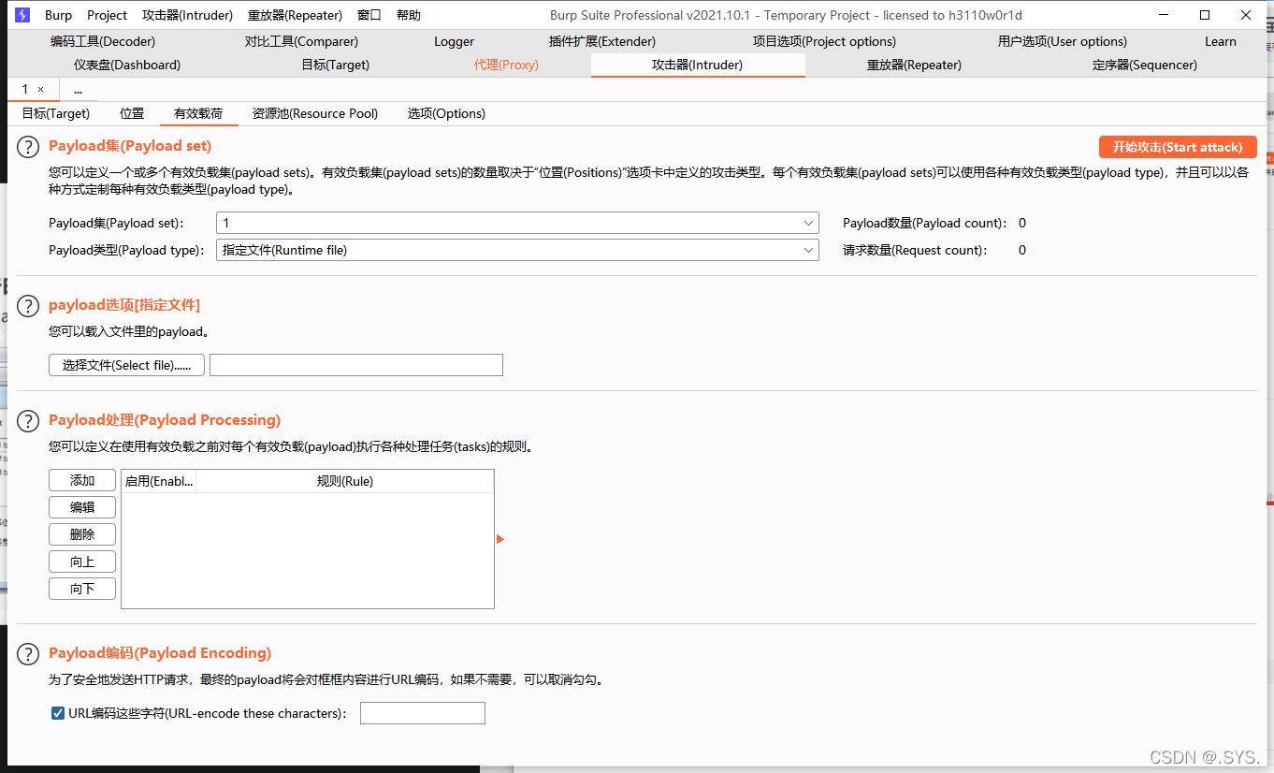Switch to Learn tab
The width and height of the screenshot is (1274, 773).
(x=1221, y=41)
